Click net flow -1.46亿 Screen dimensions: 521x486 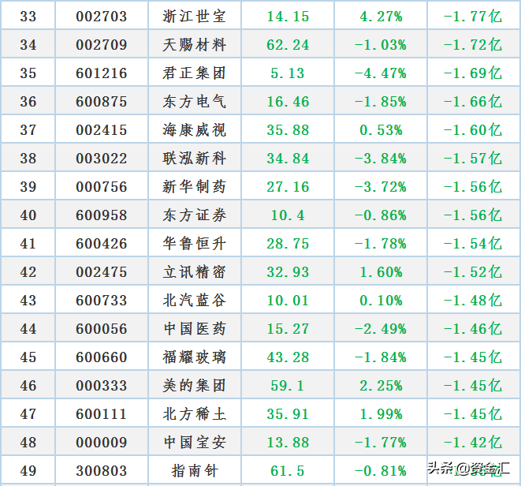[473, 329]
